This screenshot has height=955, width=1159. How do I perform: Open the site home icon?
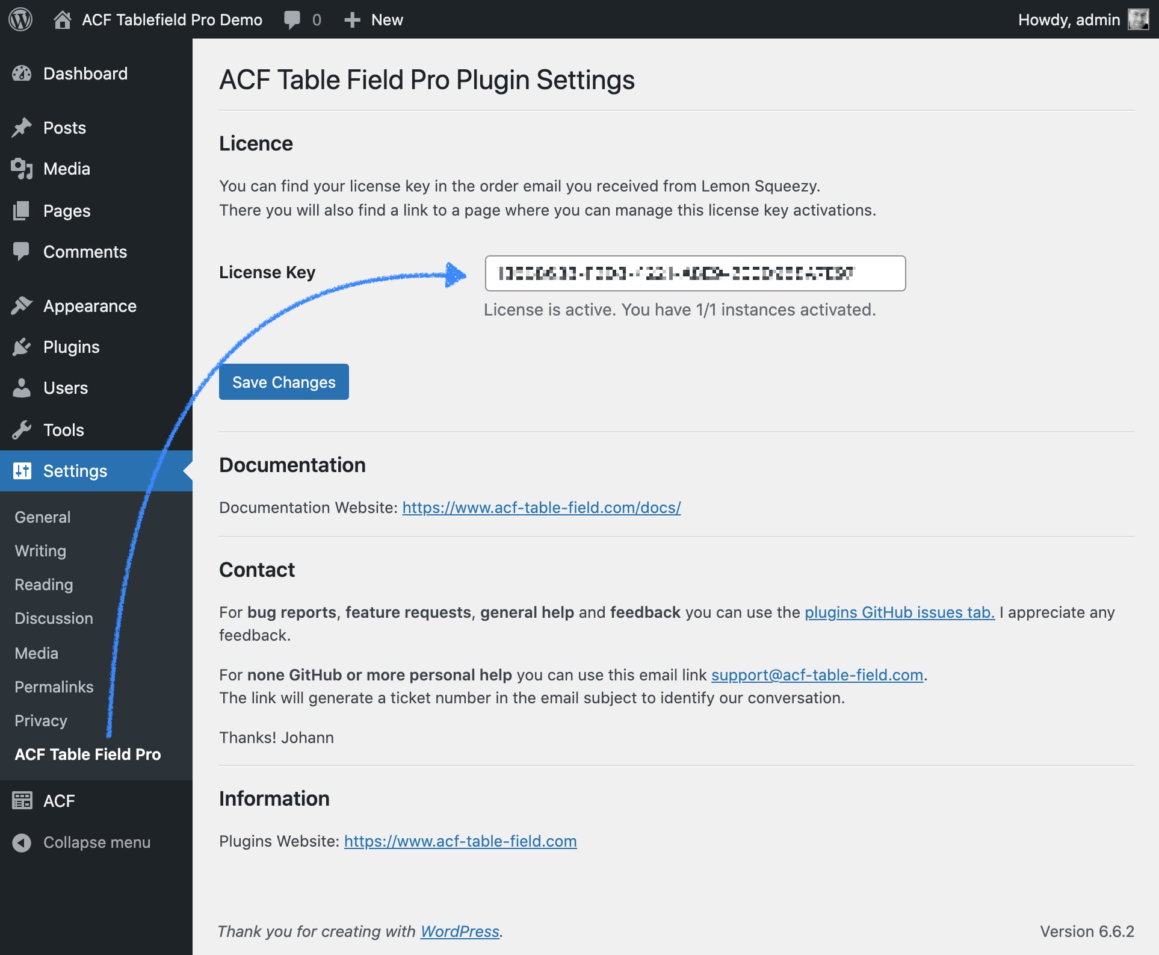[x=62, y=19]
